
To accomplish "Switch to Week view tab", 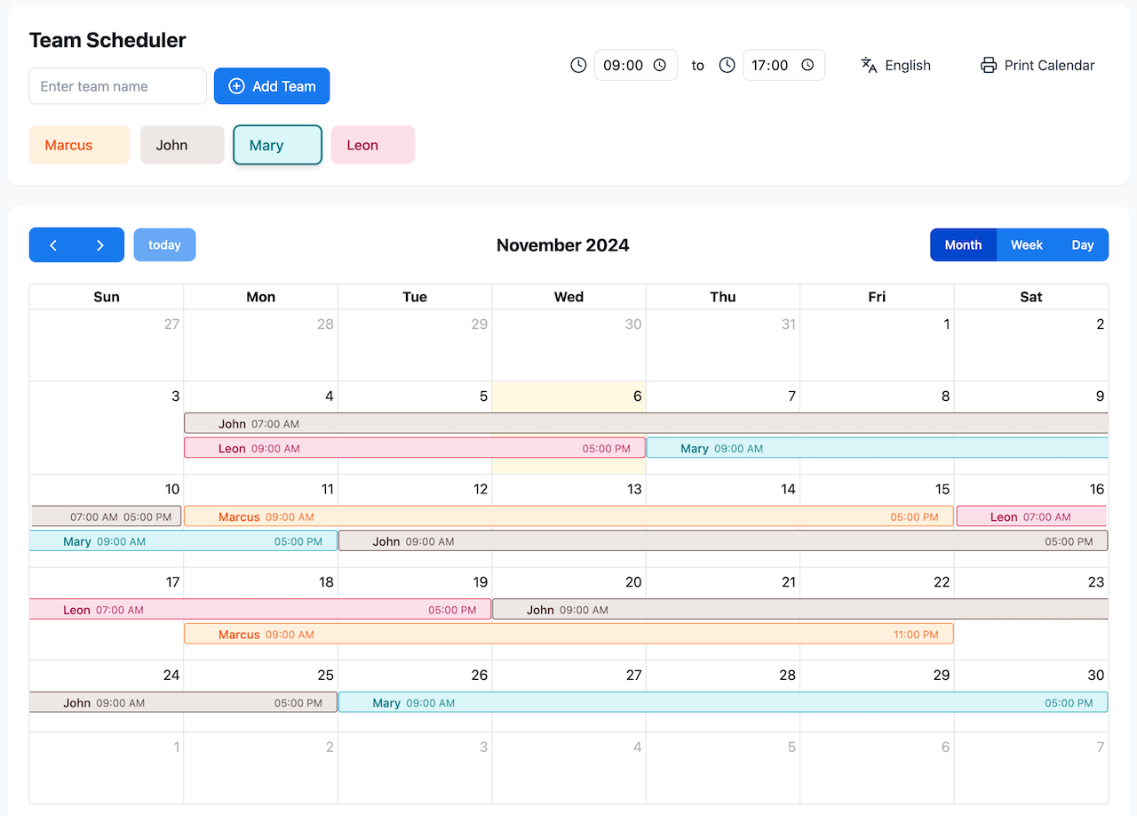I will click(1027, 245).
